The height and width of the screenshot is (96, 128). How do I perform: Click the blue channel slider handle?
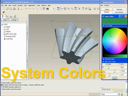coord(109,75)
